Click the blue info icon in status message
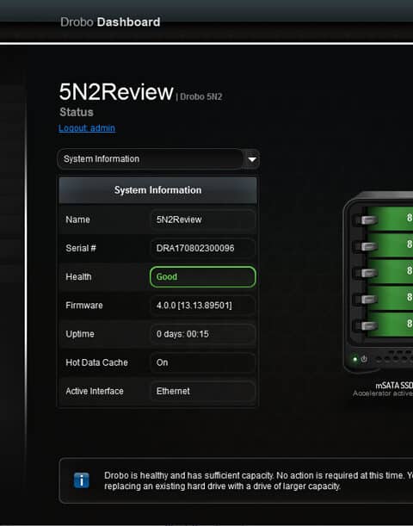 click(82, 480)
